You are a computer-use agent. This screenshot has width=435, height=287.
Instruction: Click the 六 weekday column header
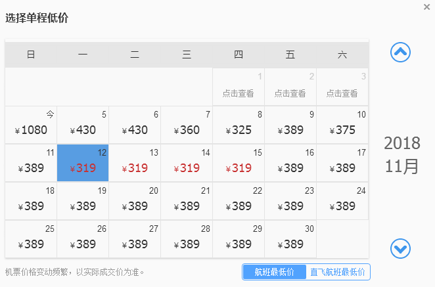point(342,55)
